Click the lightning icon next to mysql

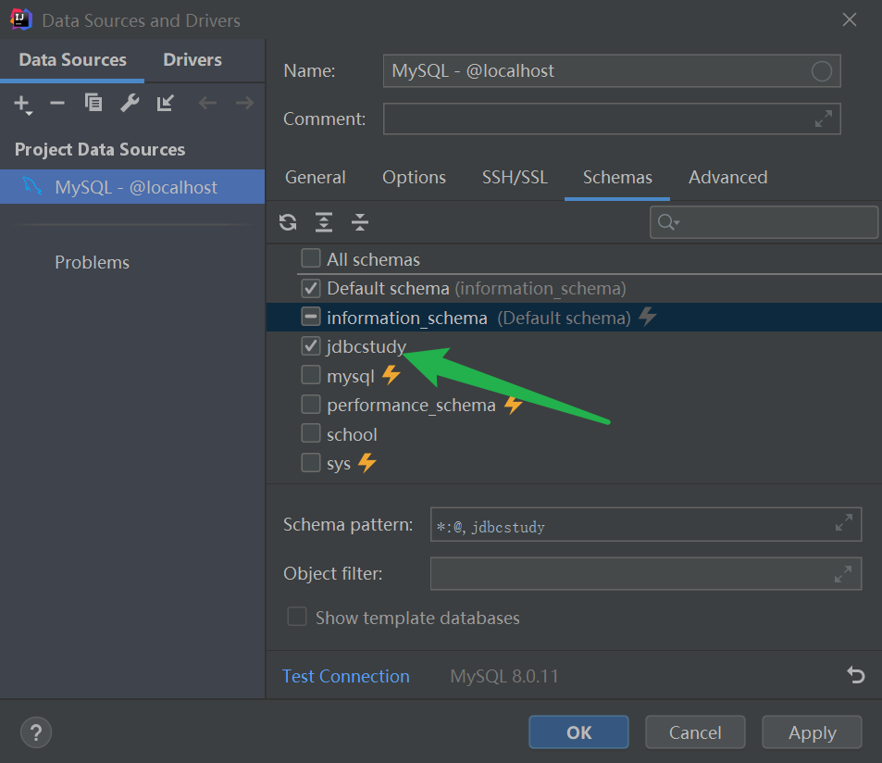pyautogui.click(x=391, y=375)
